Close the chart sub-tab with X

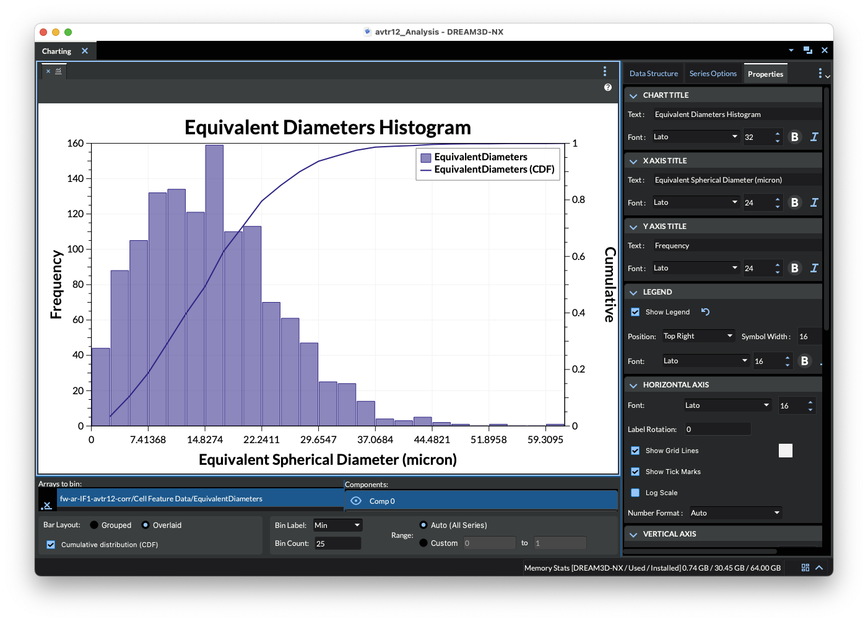point(48,71)
